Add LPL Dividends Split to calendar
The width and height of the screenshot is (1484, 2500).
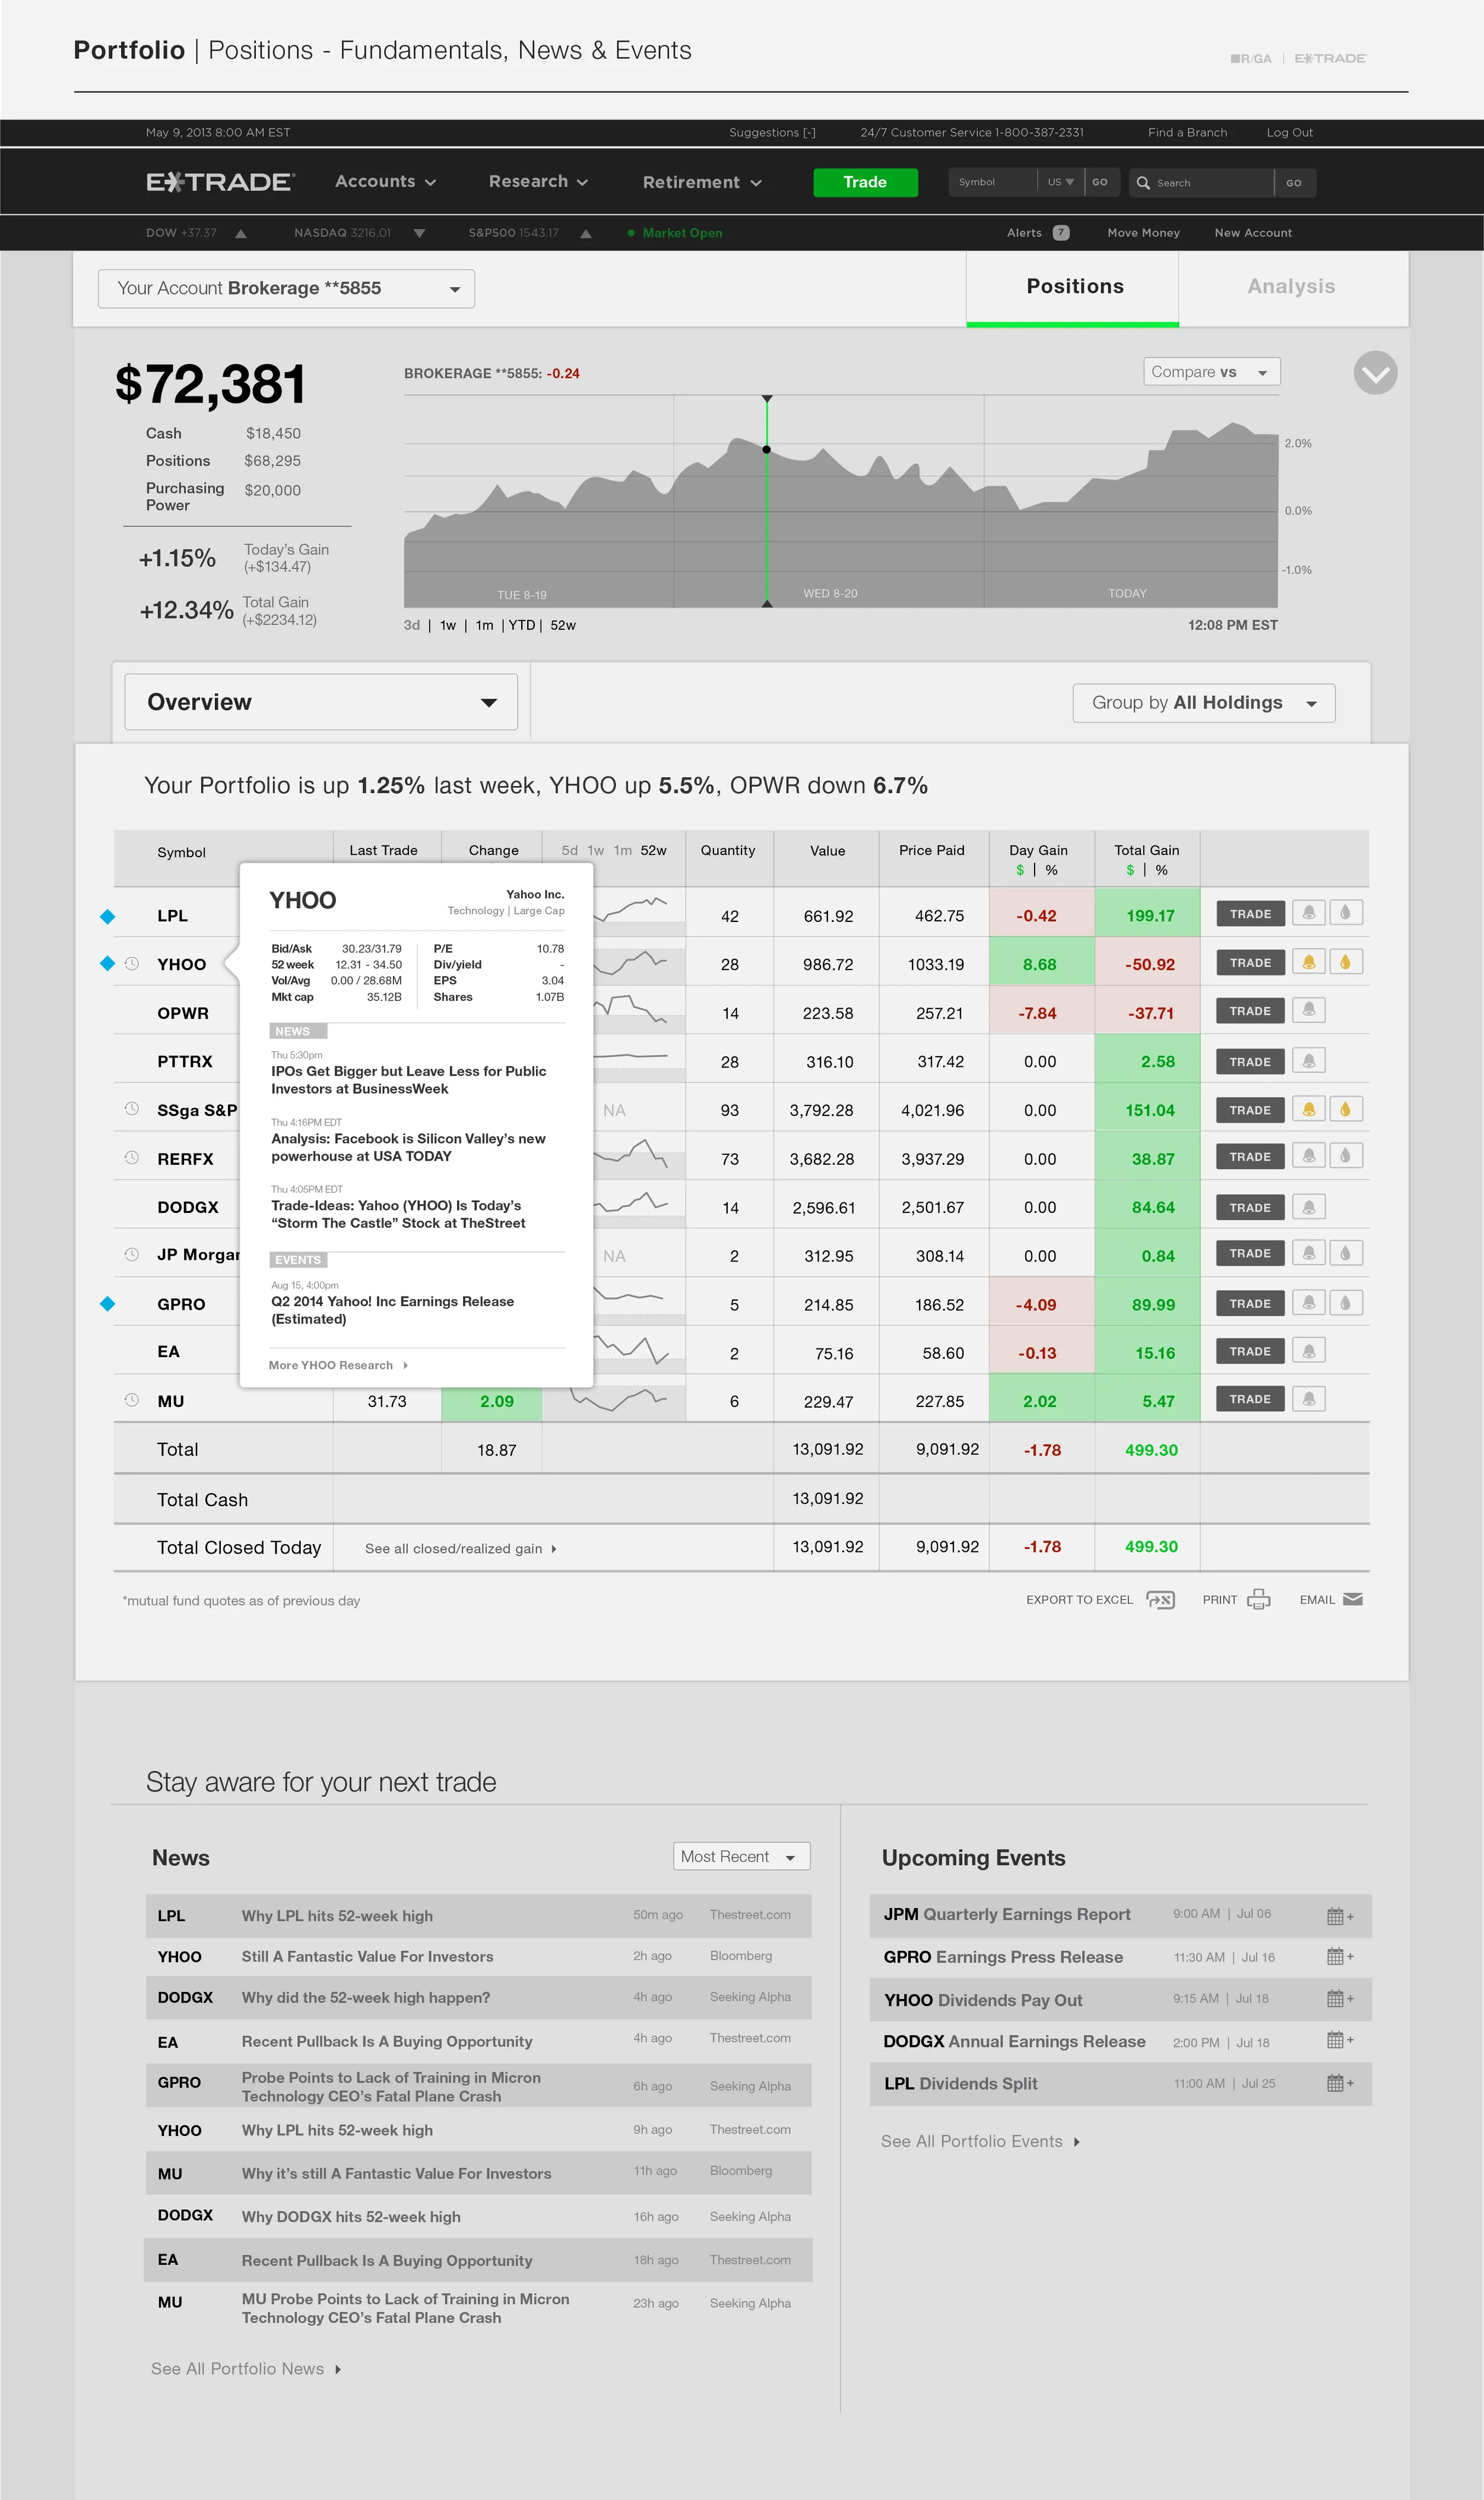[x=1340, y=2084]
